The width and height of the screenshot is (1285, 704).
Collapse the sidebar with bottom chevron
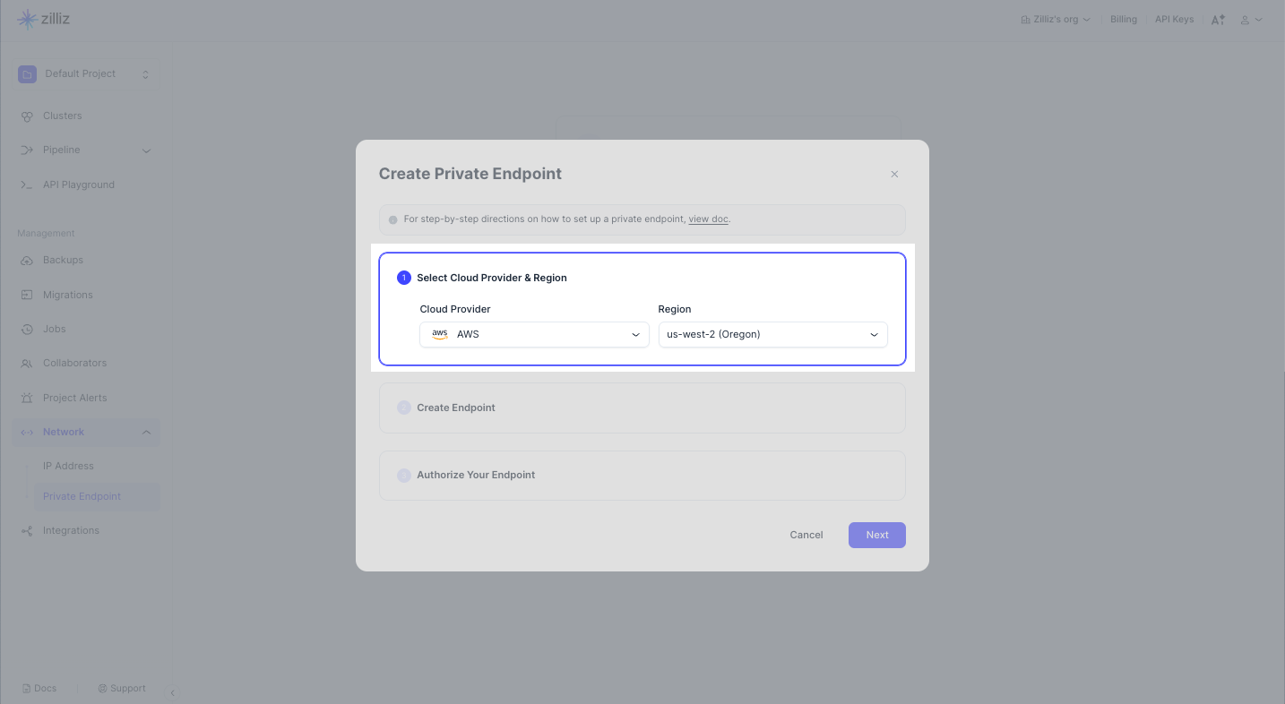coord(172,692)
